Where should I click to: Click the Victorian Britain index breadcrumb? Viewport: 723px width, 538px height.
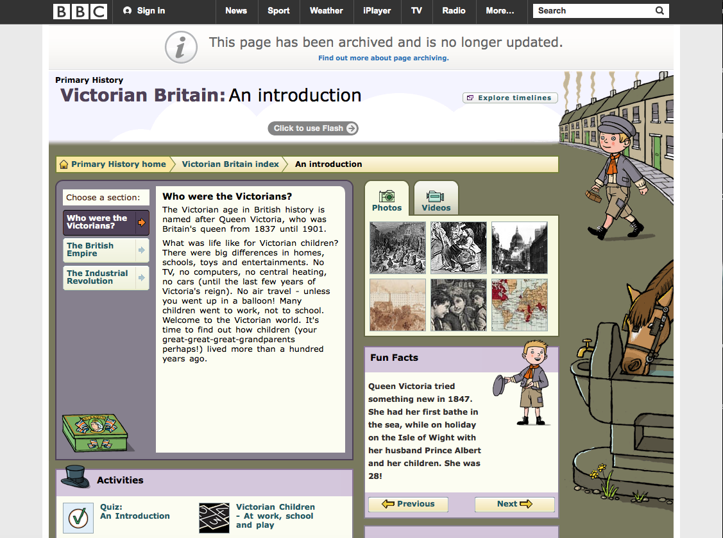pyautogui.click(x=230, y=164)
